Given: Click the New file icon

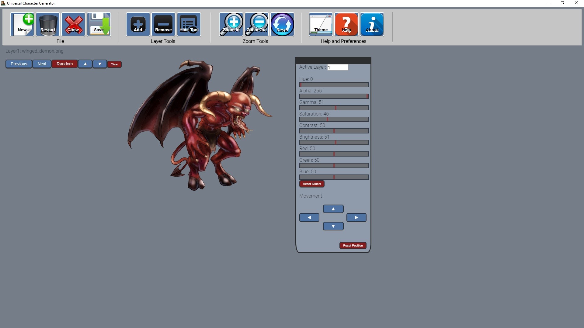Looking at the screenshot, I should (x=22, y=24).
